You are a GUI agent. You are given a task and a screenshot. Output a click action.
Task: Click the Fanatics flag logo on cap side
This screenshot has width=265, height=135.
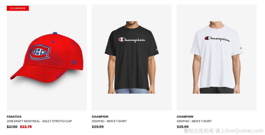point(73,63)
